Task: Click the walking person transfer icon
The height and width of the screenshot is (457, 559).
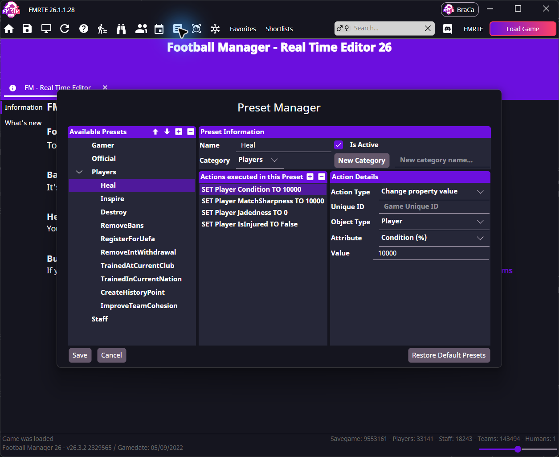Action: coord(102,29)
